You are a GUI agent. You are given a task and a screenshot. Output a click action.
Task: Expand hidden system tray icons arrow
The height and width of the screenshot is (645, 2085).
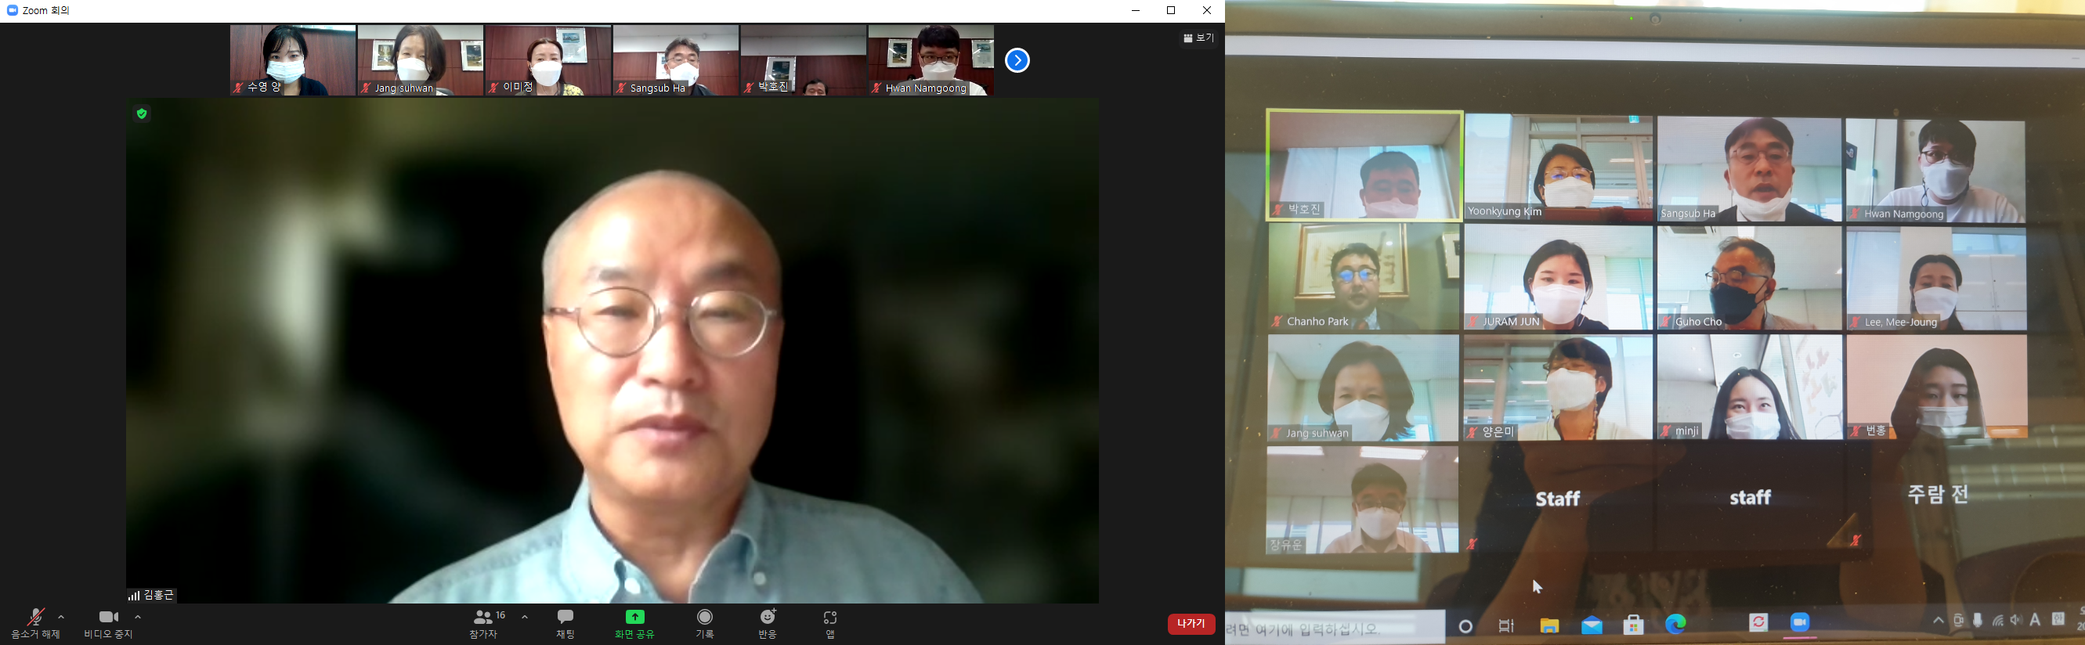point(1939,621)
